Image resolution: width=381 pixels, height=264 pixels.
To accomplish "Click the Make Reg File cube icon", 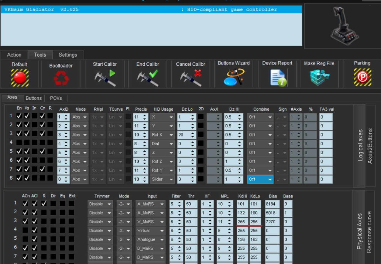I will pyautogui.click(x=319, y=77).
